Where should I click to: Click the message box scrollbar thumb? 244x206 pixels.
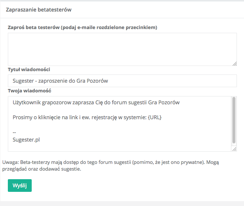(x=234, y=120)
